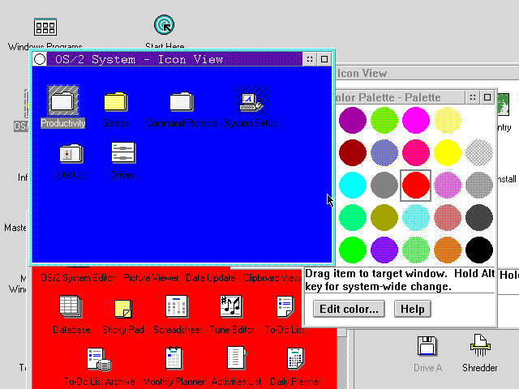This screenshot has height=389, width=519.
Task: Select the dithered blue swatch
Action: [x=384, y=152]
